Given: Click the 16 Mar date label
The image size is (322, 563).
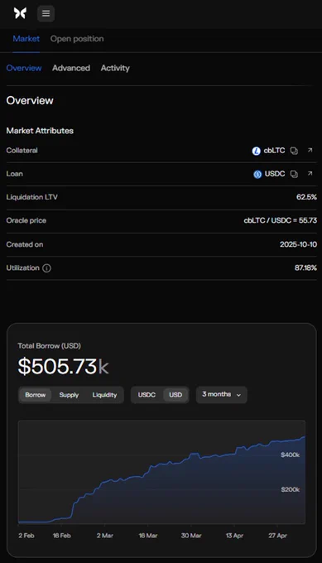Looking at the screenshot, I should pyautogui.click(x=148, y=536).
